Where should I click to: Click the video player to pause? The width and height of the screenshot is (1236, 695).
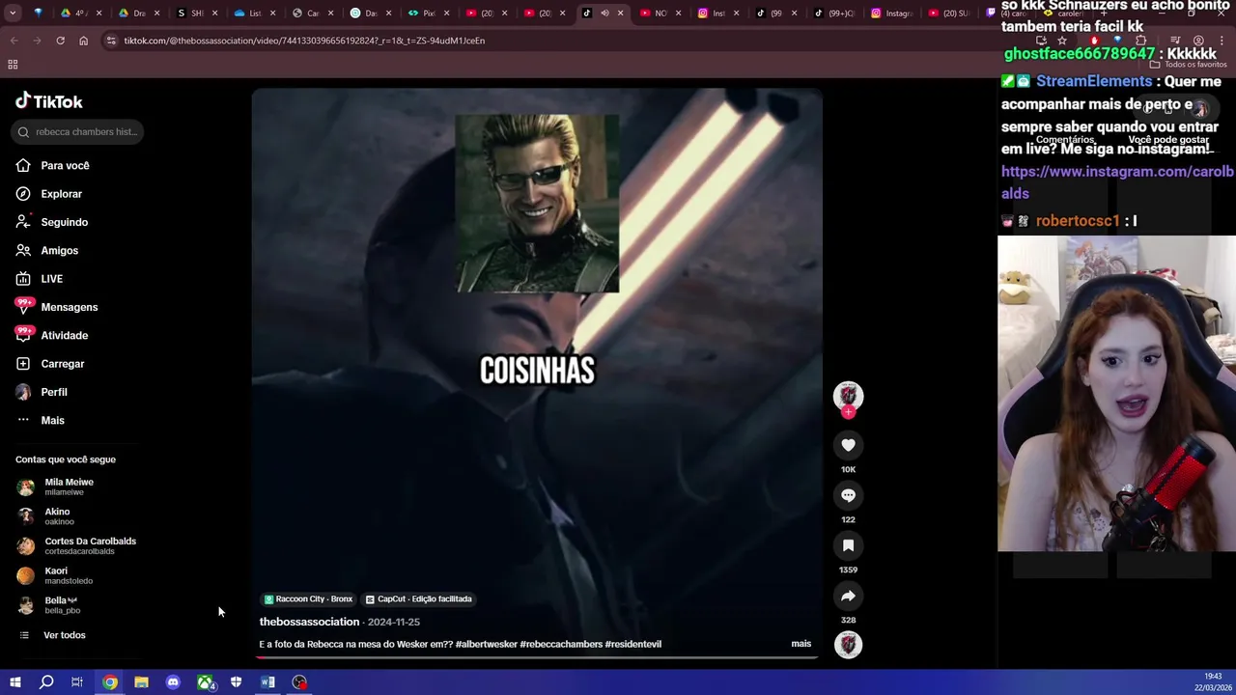click(537, 372)
